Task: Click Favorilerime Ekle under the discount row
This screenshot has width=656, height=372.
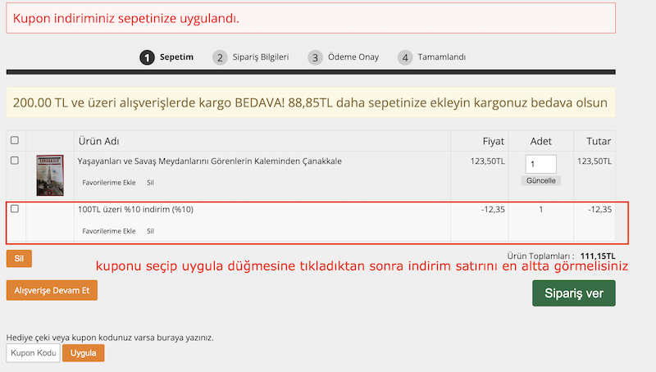Action: click(108, 231)
